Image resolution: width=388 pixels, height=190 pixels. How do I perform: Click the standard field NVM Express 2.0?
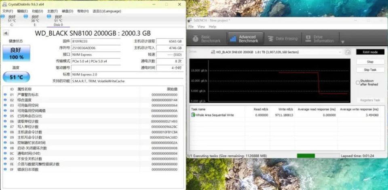[127, 74]
